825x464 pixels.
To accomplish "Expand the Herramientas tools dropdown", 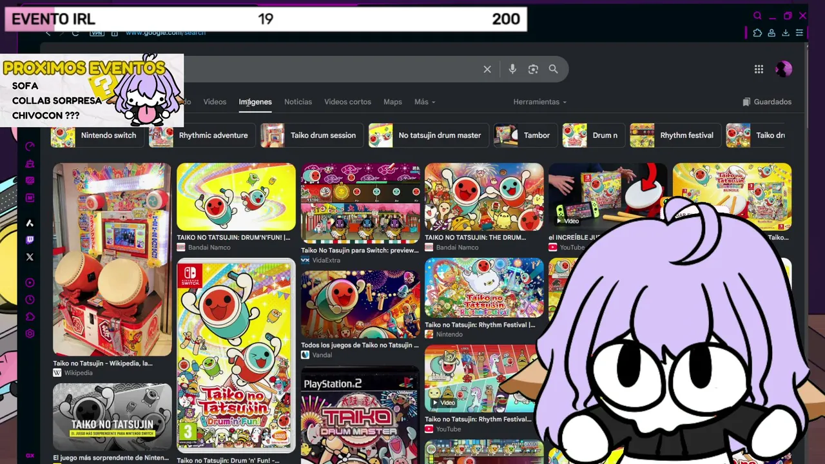I will pos(540,102).
